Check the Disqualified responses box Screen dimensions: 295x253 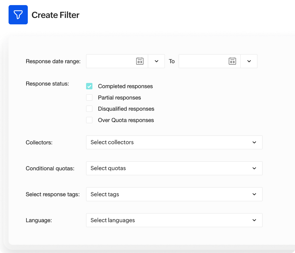[89, 109]
